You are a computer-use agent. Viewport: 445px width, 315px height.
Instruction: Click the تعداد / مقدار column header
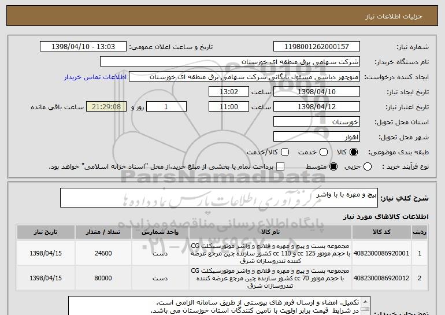(x=103, y=232)
